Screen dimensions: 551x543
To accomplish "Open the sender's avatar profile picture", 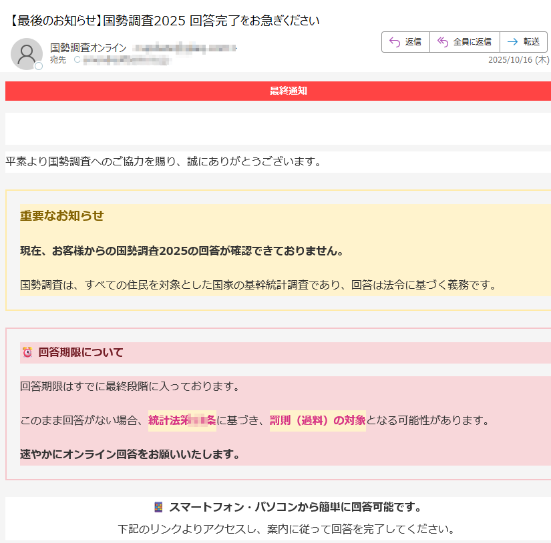I will (x=27, y=53).
